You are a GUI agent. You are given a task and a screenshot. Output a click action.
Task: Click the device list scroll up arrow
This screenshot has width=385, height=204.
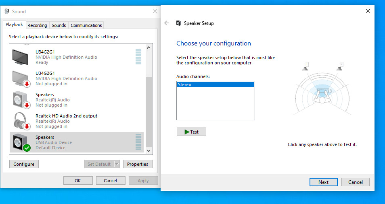pos(149,47)
